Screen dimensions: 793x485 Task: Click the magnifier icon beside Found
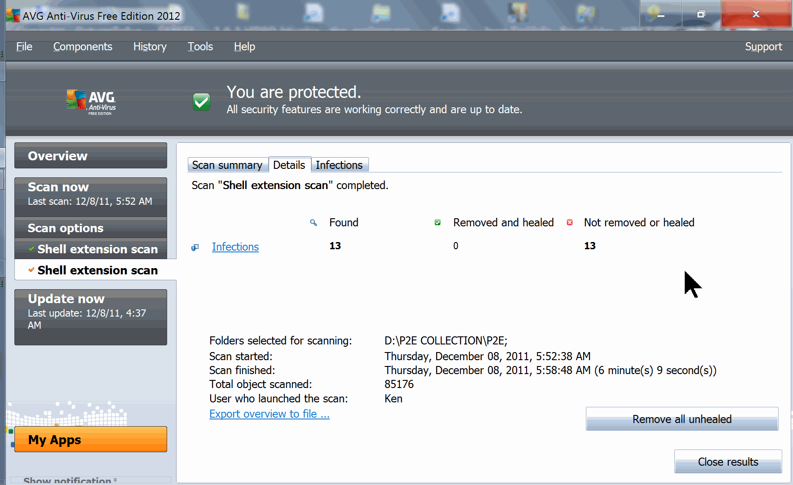click(x=314, y=223)
